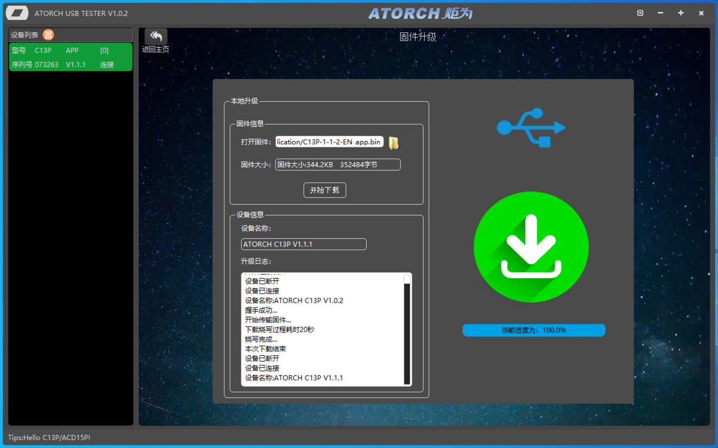
Task: Click the device name field showing ATORCH C13P V1.1.1
Action: 303,244
